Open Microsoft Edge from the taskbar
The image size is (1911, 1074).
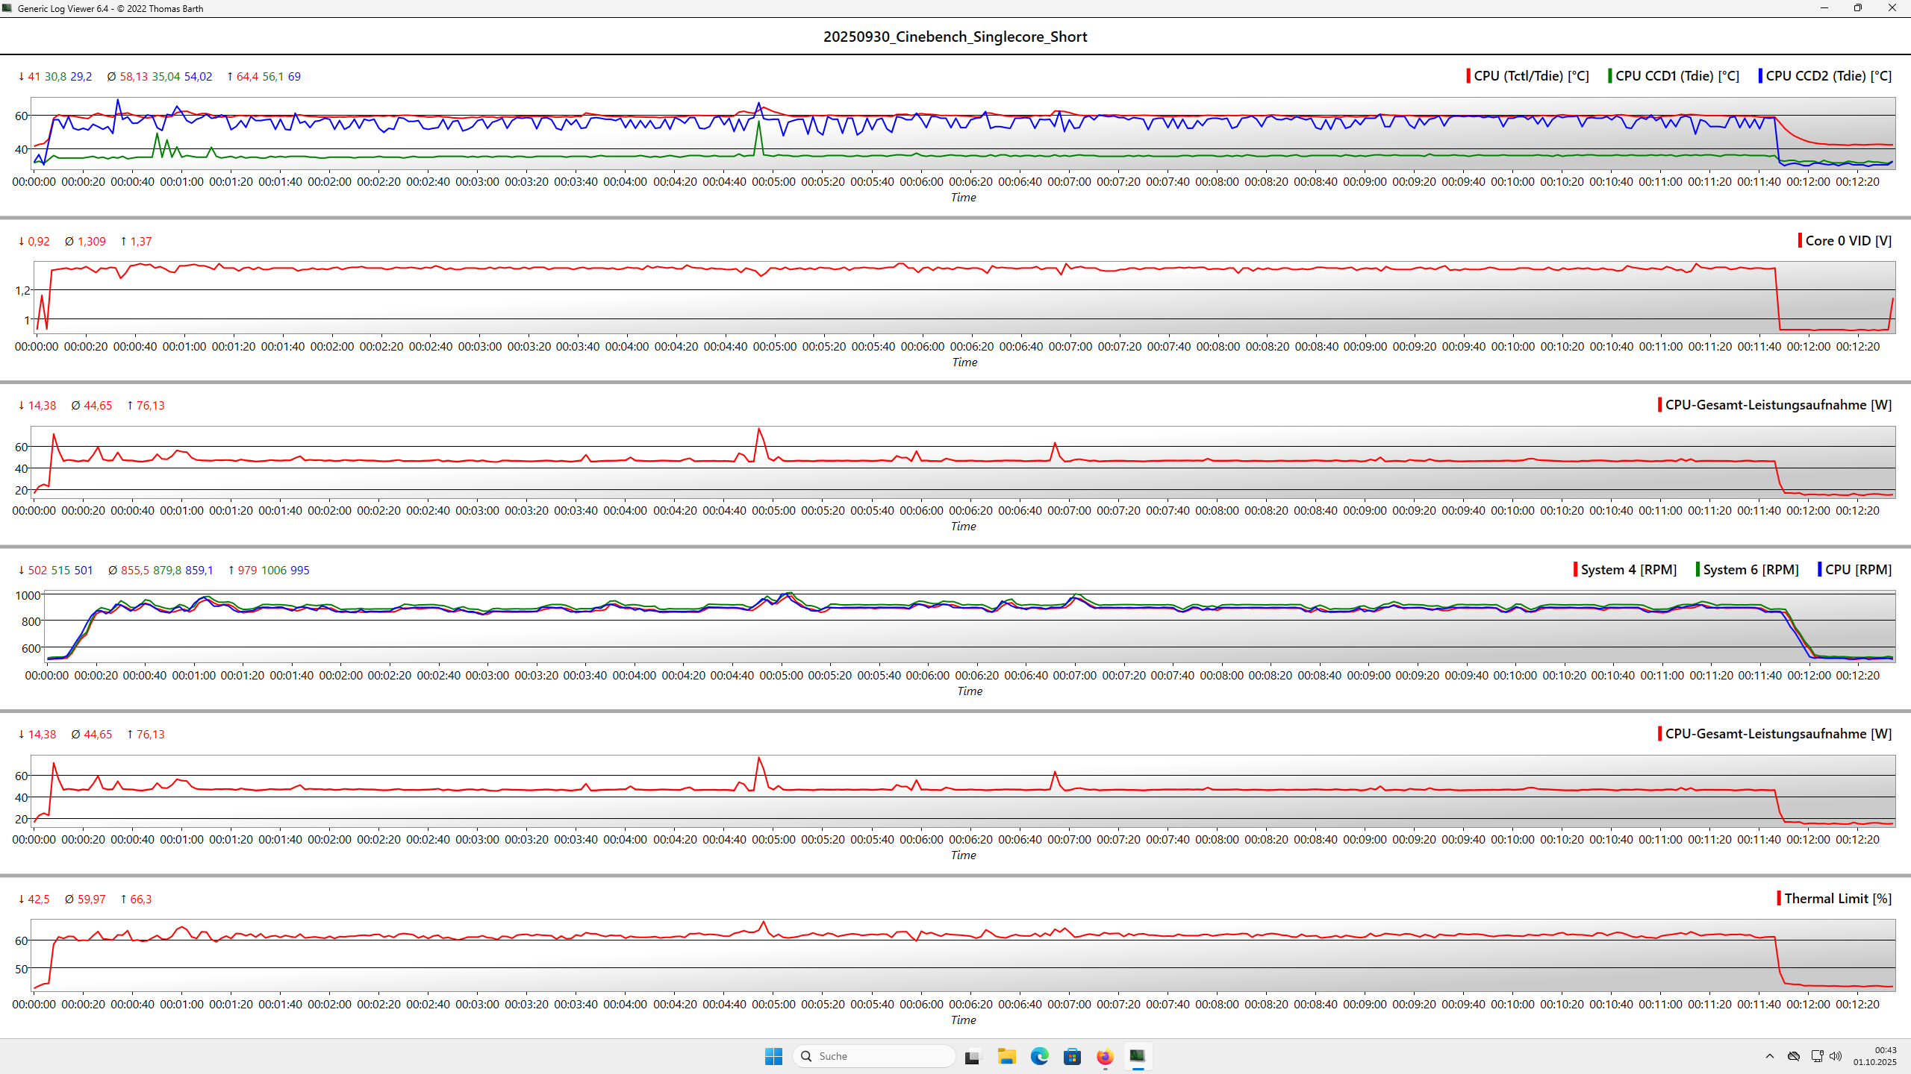pyautogui.click(x=1039, y=1056)
